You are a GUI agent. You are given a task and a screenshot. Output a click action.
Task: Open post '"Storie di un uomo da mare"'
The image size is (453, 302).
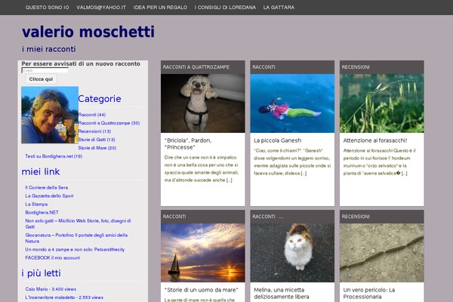[x=202, y=290]
